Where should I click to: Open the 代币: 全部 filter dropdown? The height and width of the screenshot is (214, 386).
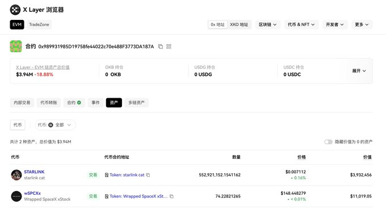click(55, 125)
